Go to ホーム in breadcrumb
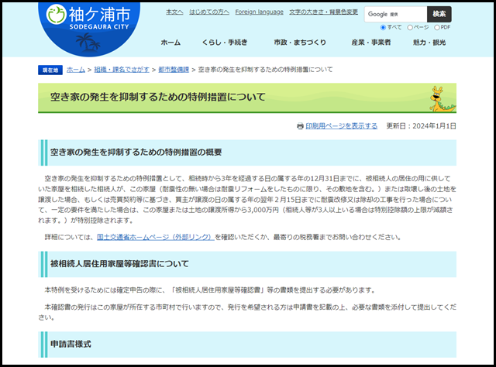The width and height of the screenshot is (496, 367). [76, 70]
